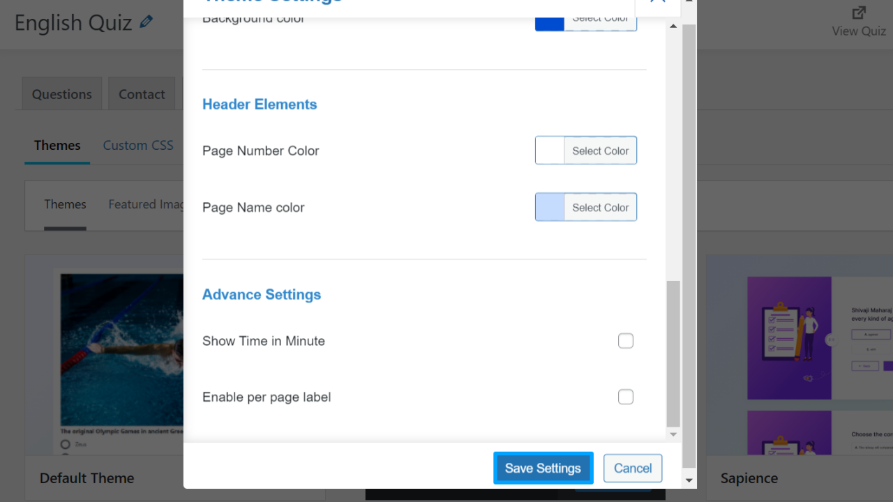Viewport: 893px width, 502px height.
Task: Click Select Color for Page Name color
Action: click(x=601, y=207)
